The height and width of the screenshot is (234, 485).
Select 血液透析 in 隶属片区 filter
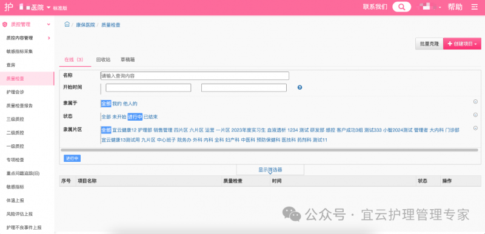(276, 130)
